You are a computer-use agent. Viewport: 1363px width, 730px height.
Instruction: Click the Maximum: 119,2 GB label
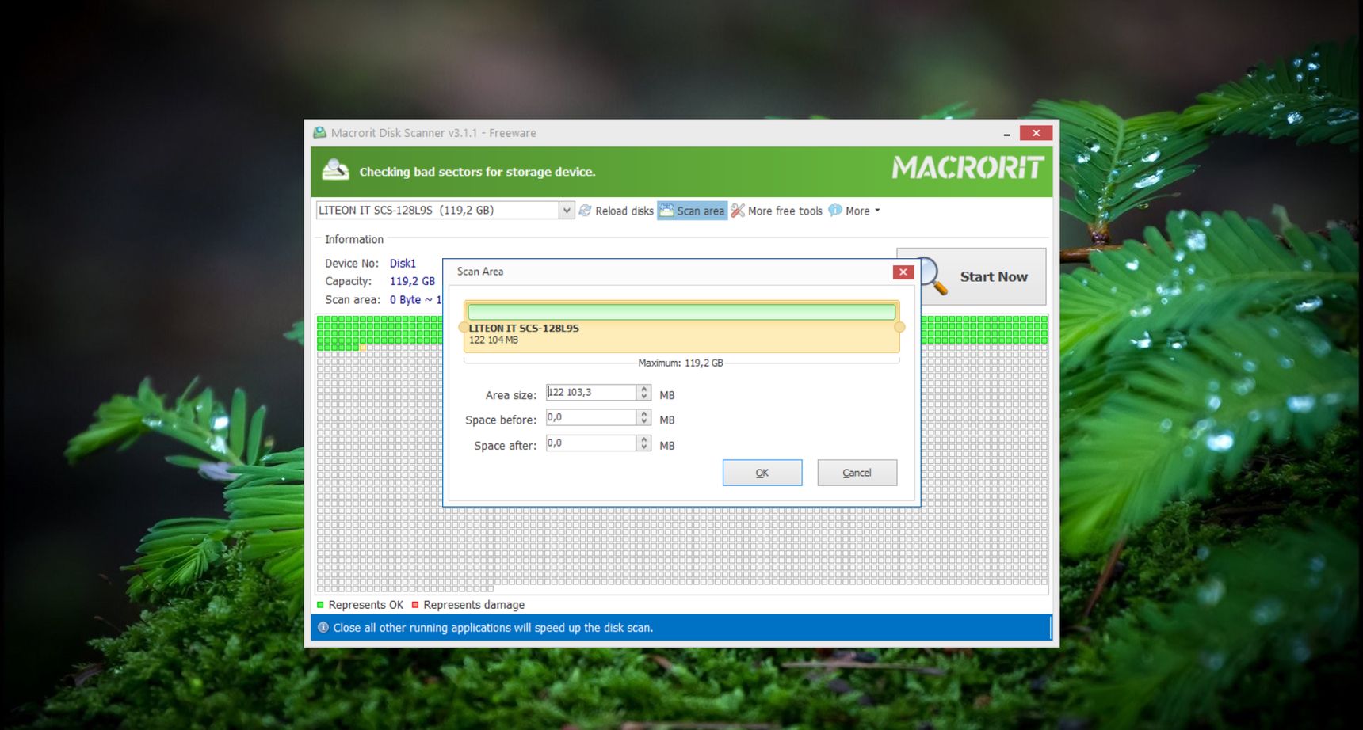(x=681, y=363)
